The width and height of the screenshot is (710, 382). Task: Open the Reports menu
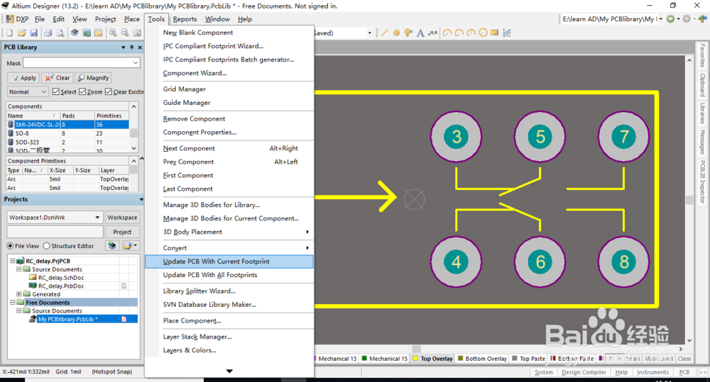(x=185, y=19)
